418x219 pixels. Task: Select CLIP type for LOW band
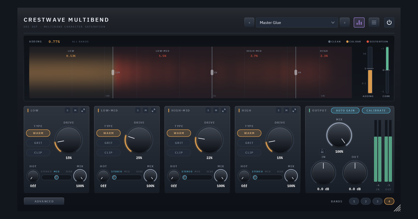tap(38, 153)
